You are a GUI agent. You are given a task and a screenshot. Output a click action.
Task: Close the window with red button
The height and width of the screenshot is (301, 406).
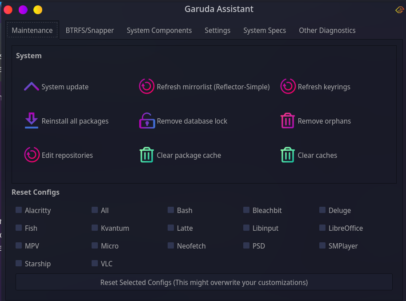8,10
